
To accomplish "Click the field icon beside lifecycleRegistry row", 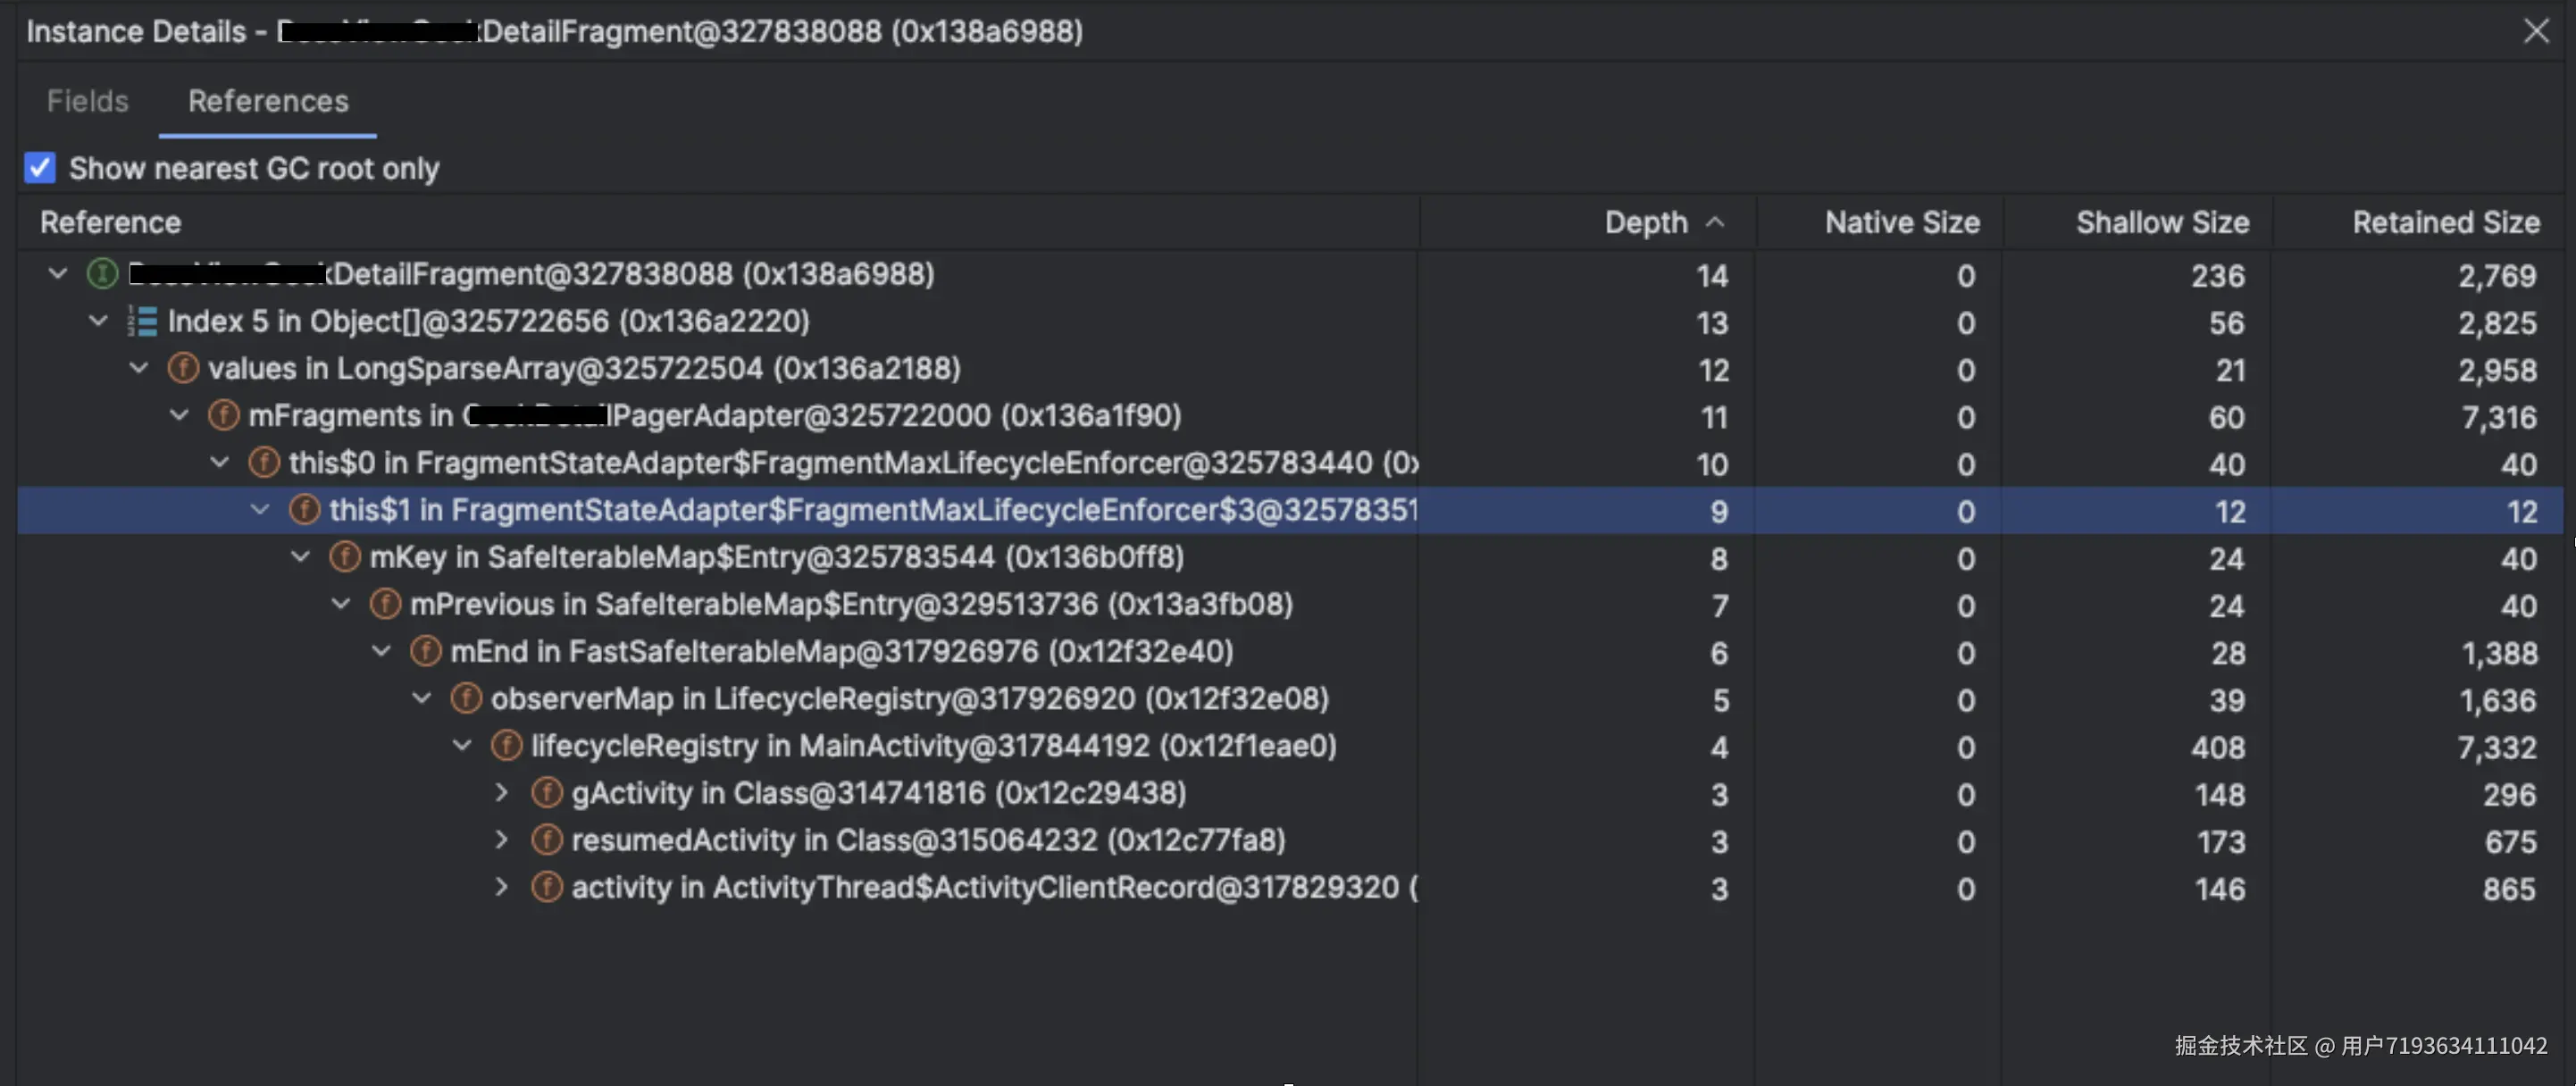I will tap(506, 745).
